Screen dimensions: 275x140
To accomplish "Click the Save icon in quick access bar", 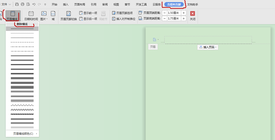I will click(17, 4).
